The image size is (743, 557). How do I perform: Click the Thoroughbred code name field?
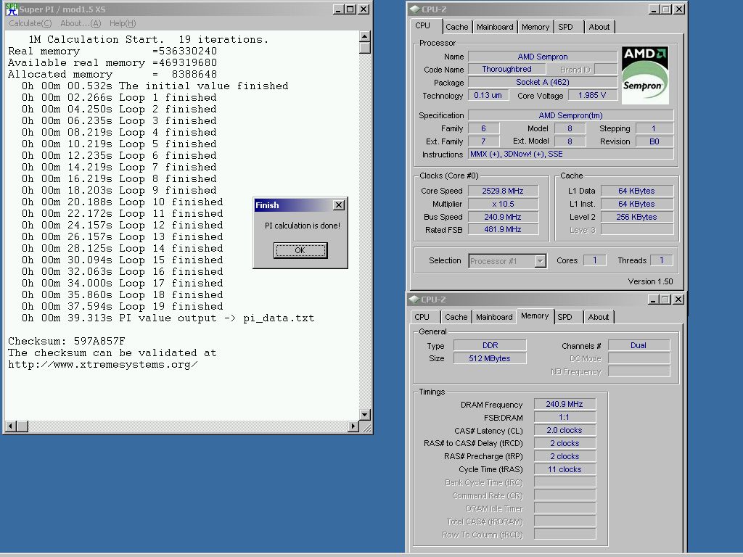coord(506,69)
